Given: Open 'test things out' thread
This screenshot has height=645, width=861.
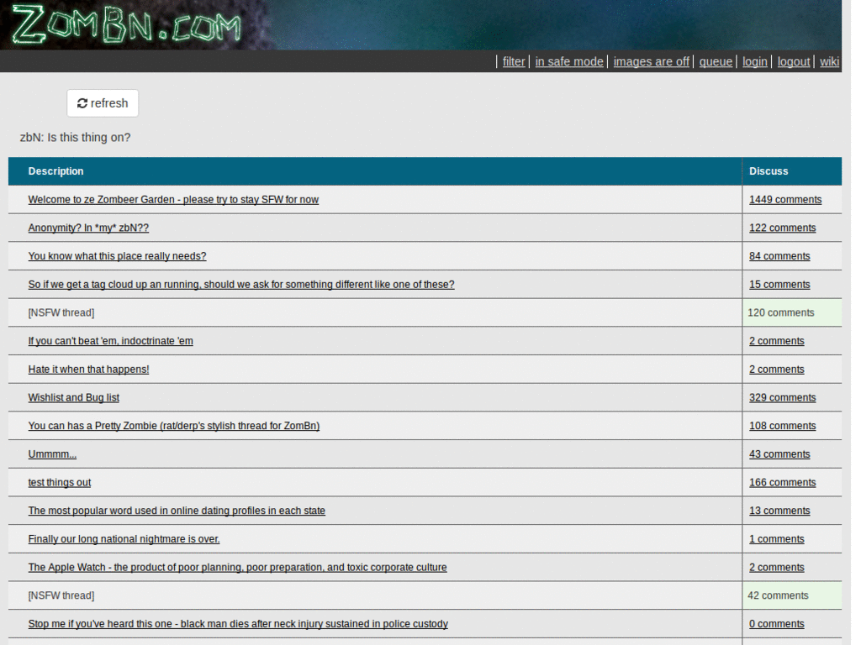Looking at the screenshot, I should pyautogui.click(x=60, y=483).
